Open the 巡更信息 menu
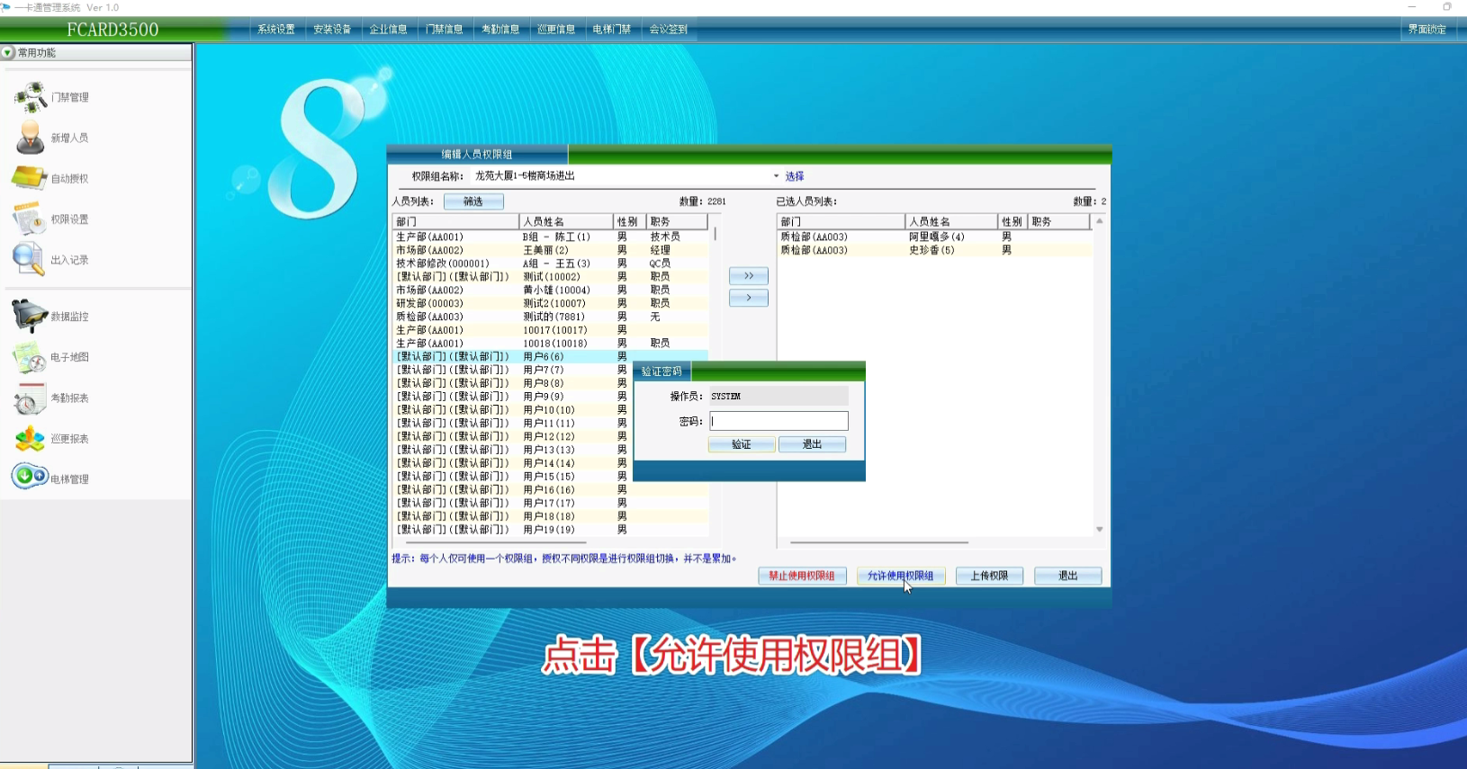Screen dimensions: 1467x769 pyautogui.click(x=556, y=30)
